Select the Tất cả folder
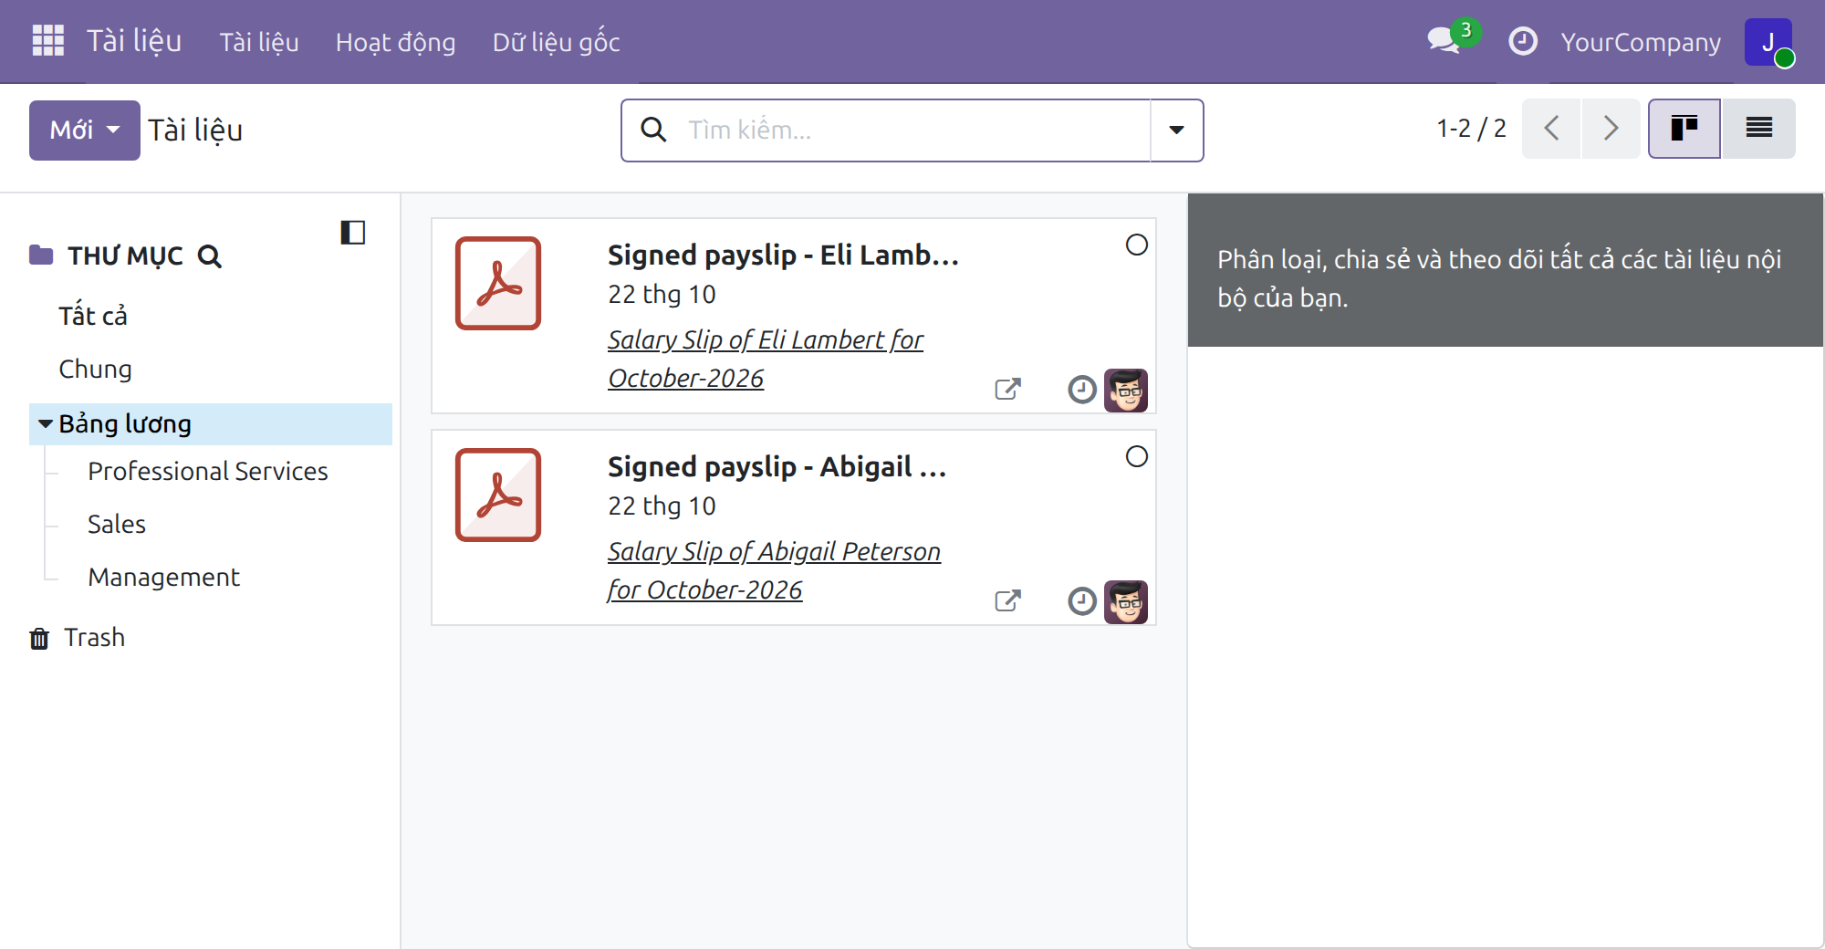The height and width of the screenshot is (949, 1825). coord(93,316)
